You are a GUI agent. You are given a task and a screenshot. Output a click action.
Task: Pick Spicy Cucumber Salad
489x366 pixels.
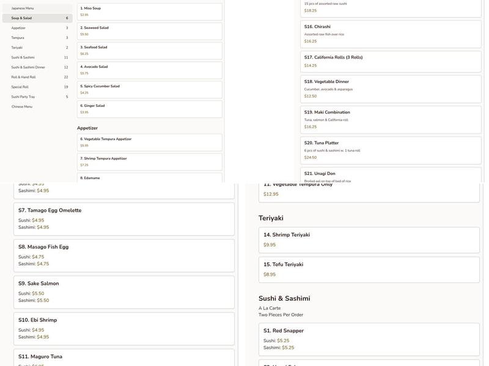click(149, 89)
